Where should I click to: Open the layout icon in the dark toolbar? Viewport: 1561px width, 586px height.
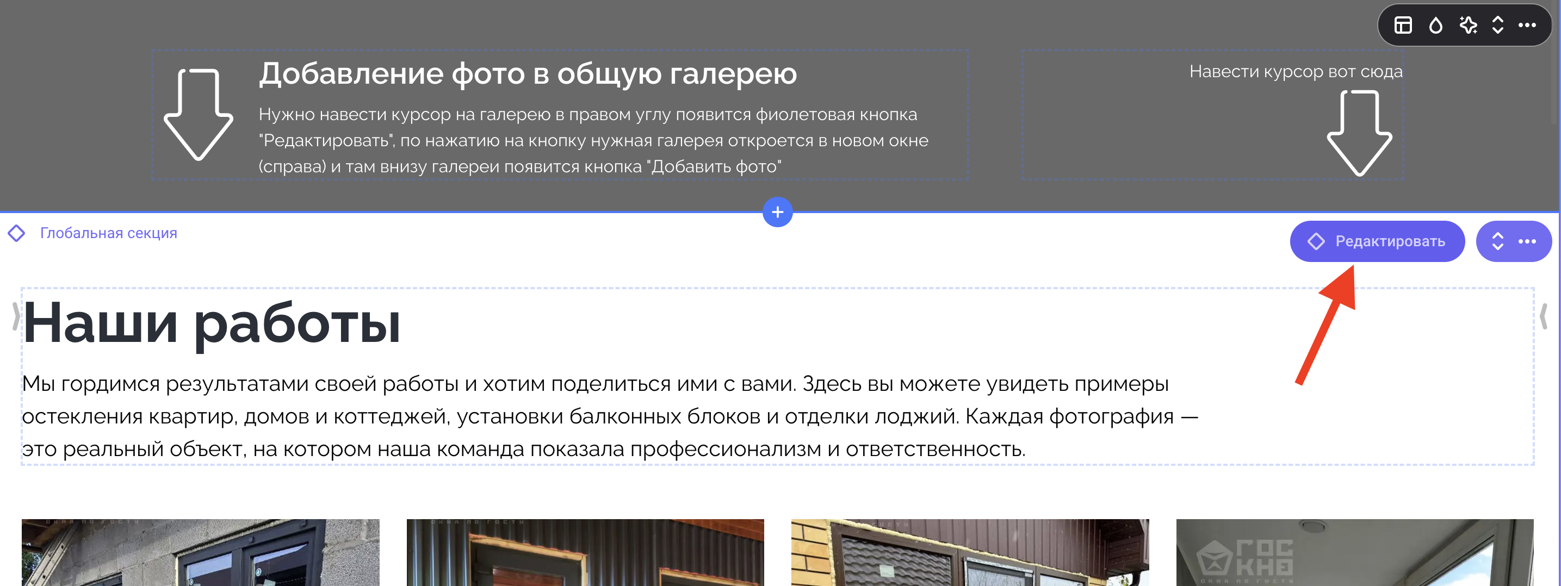tap(1403, 26)
